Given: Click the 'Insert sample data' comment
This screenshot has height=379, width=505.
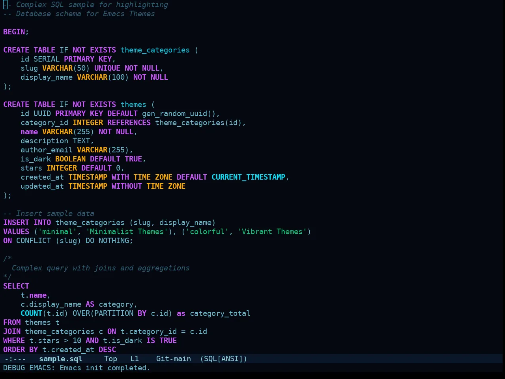Looking at the screenshot, I should (49, 214).
